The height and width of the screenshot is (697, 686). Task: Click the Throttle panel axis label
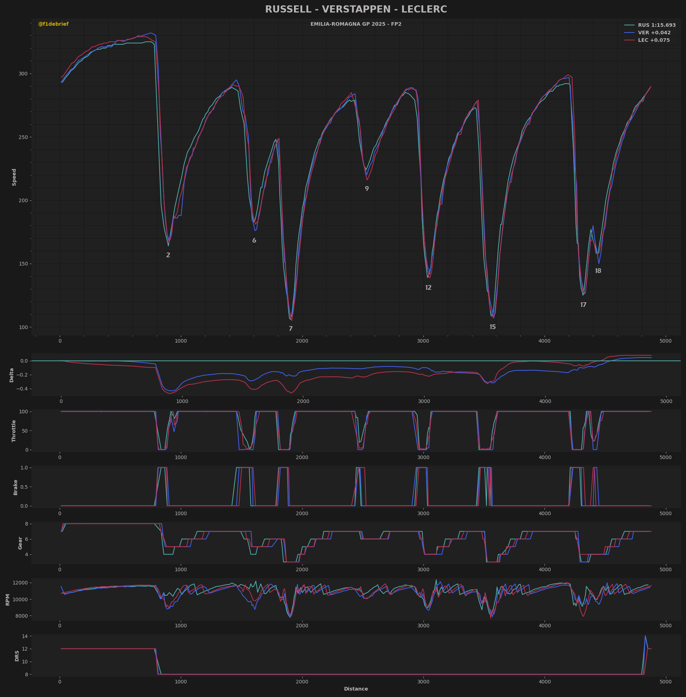pos(14,431)
